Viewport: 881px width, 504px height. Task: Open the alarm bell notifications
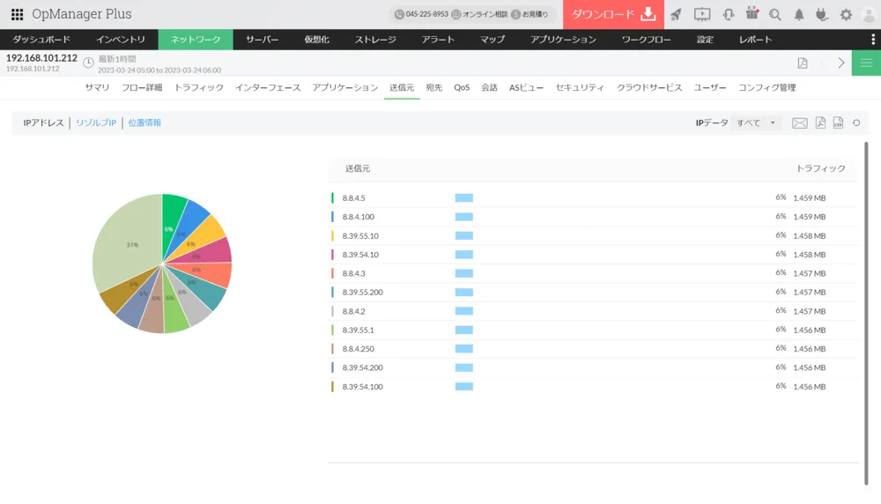pyautogui.click(x=798, y=15)
